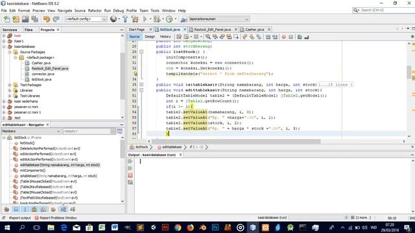Click the Start Macro Recording red circle icon
415x233 pixels.
click(x=284, y=37)
